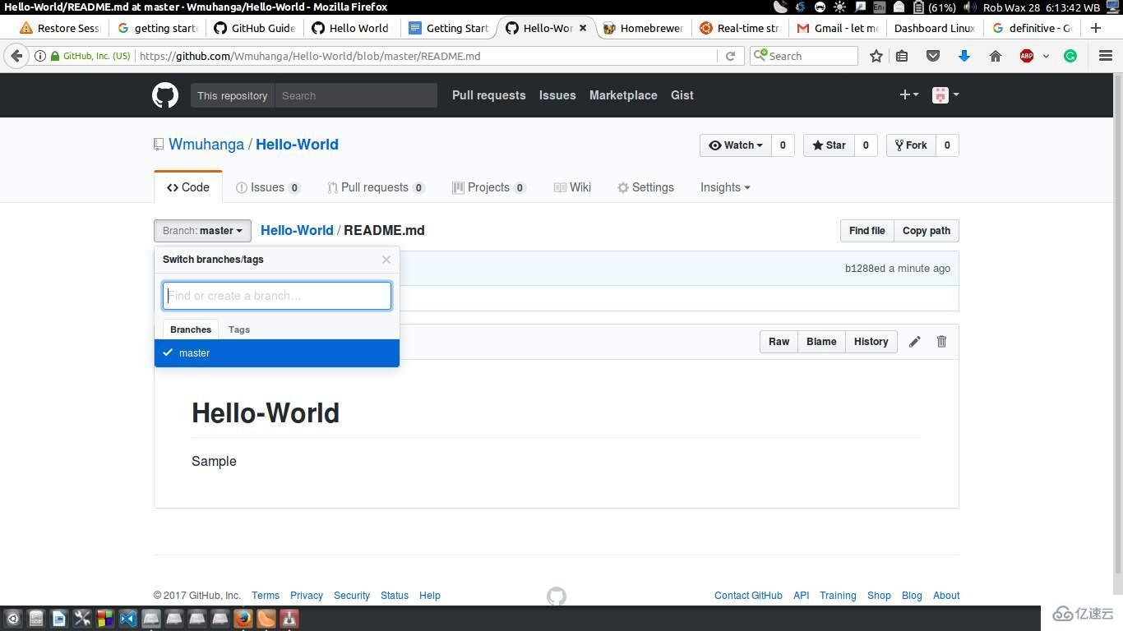Open the volume control in system tray
The height and width of the screenshot is (631, 1123).
click(969, 7)
